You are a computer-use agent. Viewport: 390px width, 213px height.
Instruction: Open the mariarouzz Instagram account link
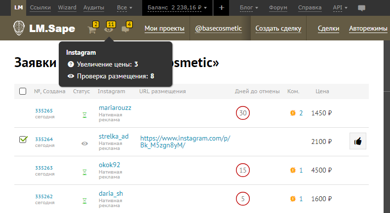pos(115,107)
